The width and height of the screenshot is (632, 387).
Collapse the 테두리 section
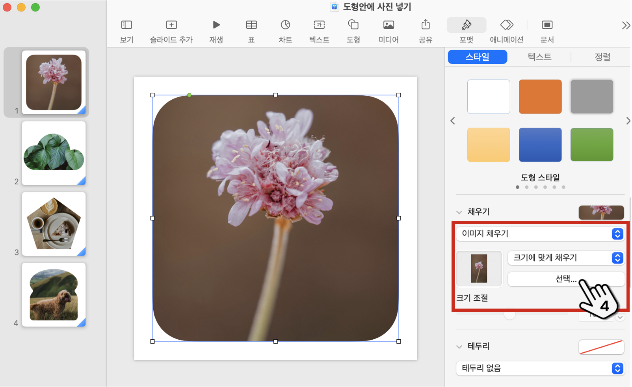click(x=459, y=347)
